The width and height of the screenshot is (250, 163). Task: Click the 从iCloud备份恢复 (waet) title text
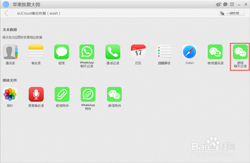coord(39,14)
